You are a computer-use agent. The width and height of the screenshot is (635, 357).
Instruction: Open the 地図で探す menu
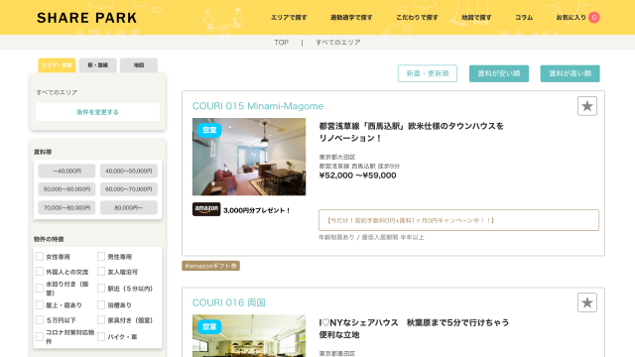point(476,18)
